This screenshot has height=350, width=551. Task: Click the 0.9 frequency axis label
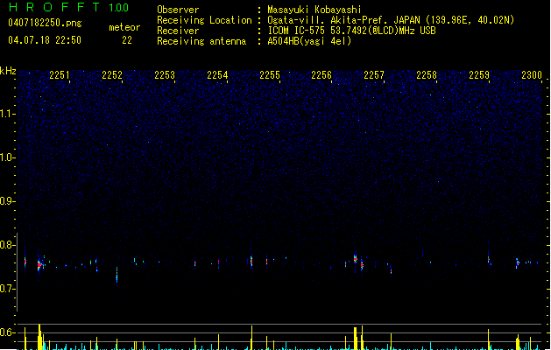coord(8,201)
